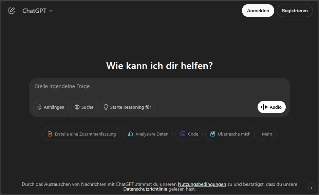Start voice mode with the Audio button

pyautogui.click(x=271, y=107)
